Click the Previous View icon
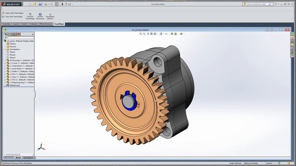296x166 pixels. point(148,34)
